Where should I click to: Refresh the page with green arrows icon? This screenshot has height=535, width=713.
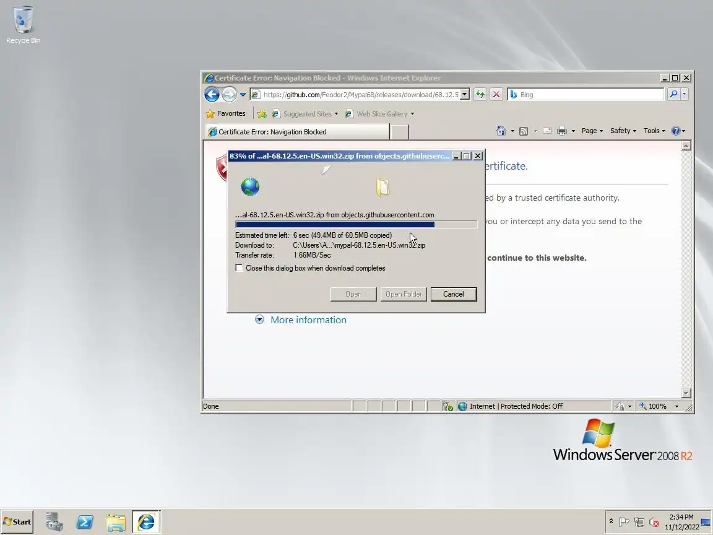[x=480, y=95]
